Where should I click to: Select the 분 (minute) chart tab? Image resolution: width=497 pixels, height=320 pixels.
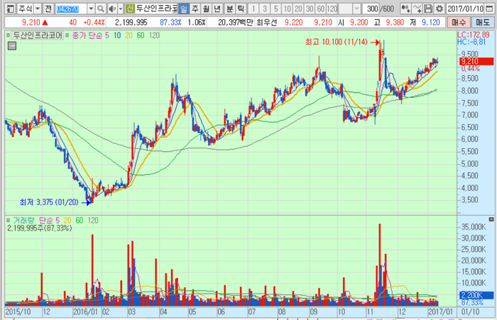(x=229, y=9)
